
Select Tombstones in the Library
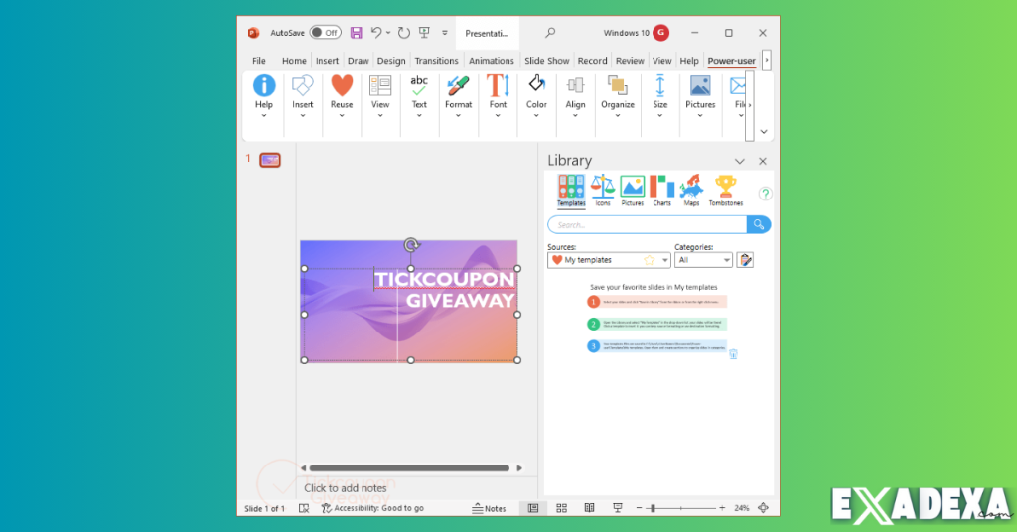(x=725, y=192)
